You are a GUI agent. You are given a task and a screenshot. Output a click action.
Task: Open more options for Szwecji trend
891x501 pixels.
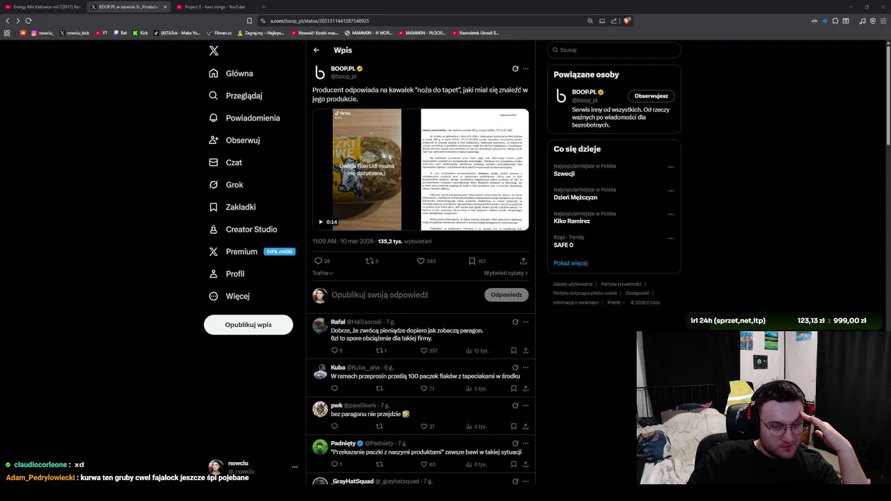coord(671,167)
